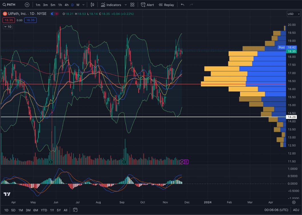This screenshot has width=302, height=215.
Task: Set chart range to 3M
Action: tap(28, 210)
